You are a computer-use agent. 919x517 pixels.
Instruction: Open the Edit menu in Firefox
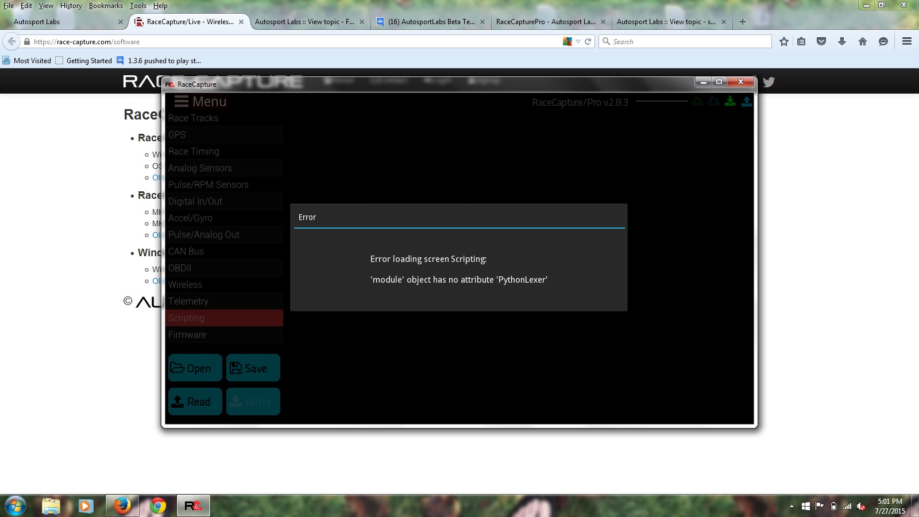26,6
